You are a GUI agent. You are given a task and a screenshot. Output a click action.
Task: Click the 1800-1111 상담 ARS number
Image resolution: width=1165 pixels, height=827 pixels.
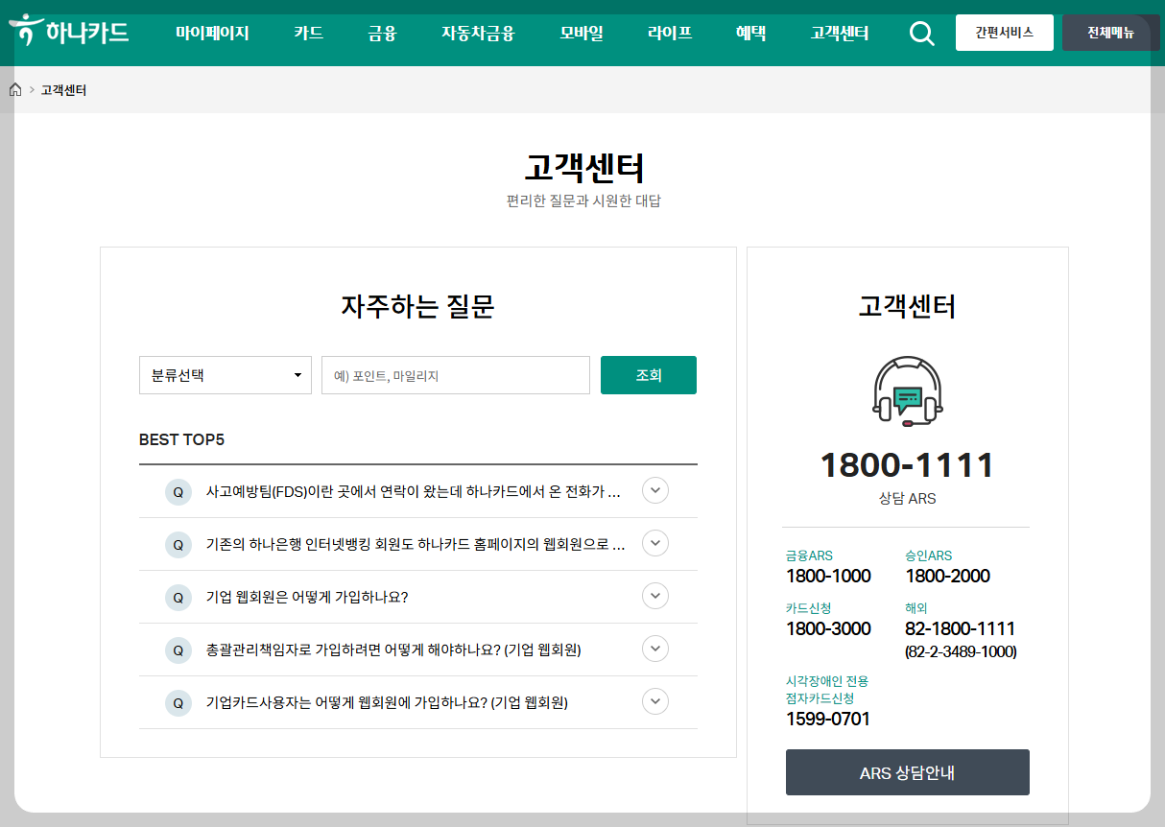click(908, 465)
